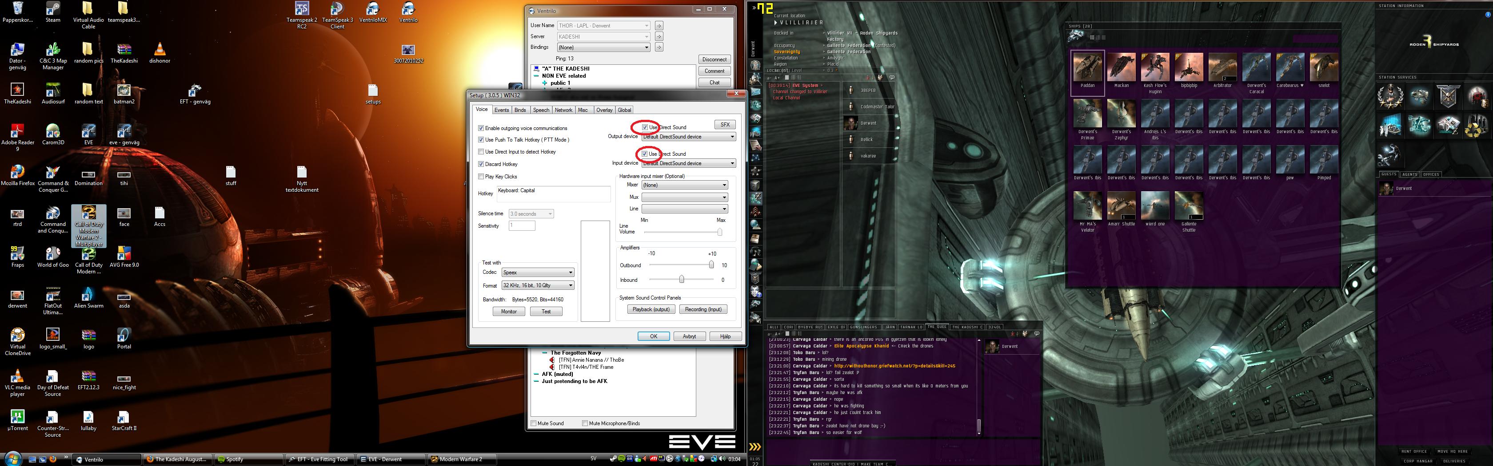The width and height of the screenshot is (1493, 466).
Task: Select the Virtual CloneDrive desktop icon
Action: pos(17,342)
